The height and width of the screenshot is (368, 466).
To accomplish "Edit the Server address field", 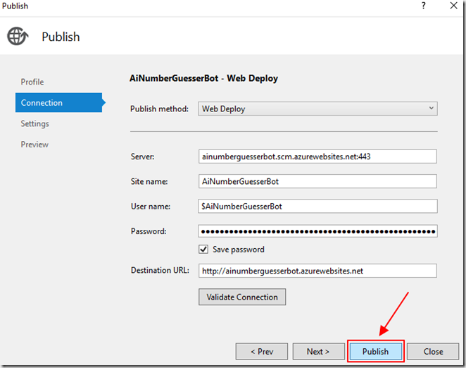I will [317, 157].
